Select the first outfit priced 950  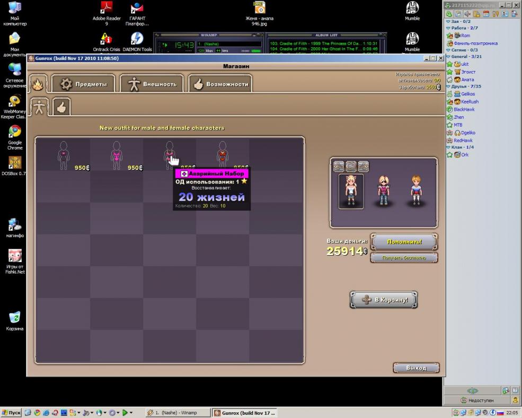pyautogui.click(x=64, y=154)
